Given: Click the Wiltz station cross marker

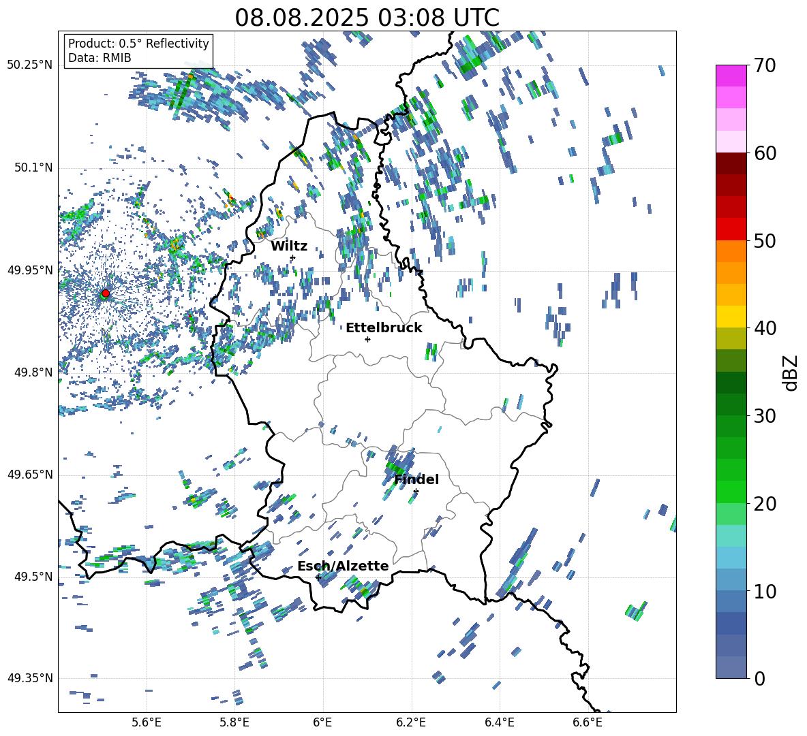Looking at the screenshot, I should point(293,258).
